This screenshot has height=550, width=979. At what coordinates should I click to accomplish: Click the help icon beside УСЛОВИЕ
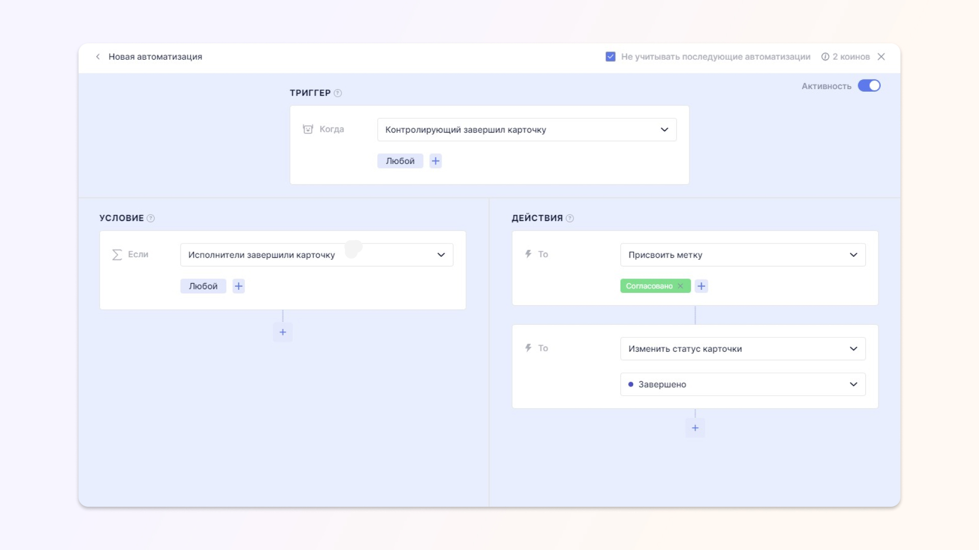pyautogui.click(x=151, y=218)
